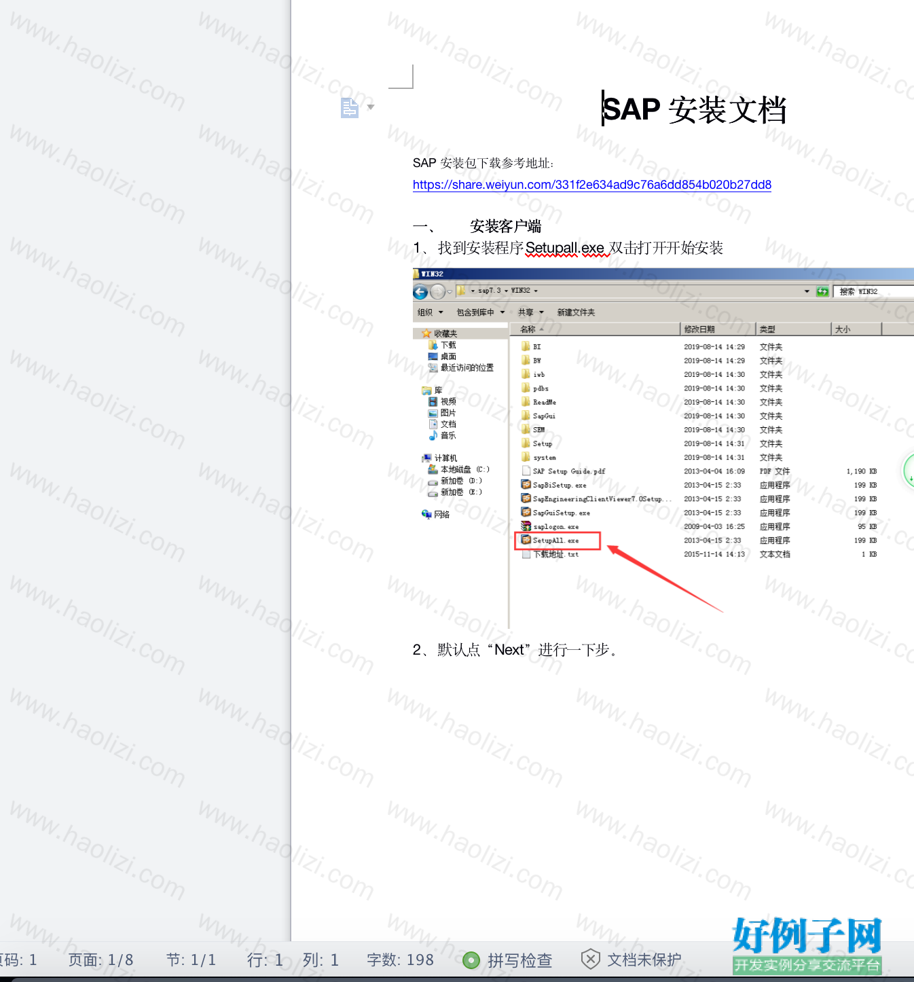Click the shield icon for document protection
Screen dimensions: 914x982
click(x=590, y=959)
